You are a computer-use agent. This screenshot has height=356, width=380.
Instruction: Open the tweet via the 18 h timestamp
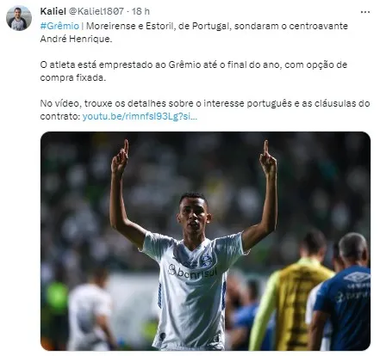pyautogui.click(x=140, y=11)
